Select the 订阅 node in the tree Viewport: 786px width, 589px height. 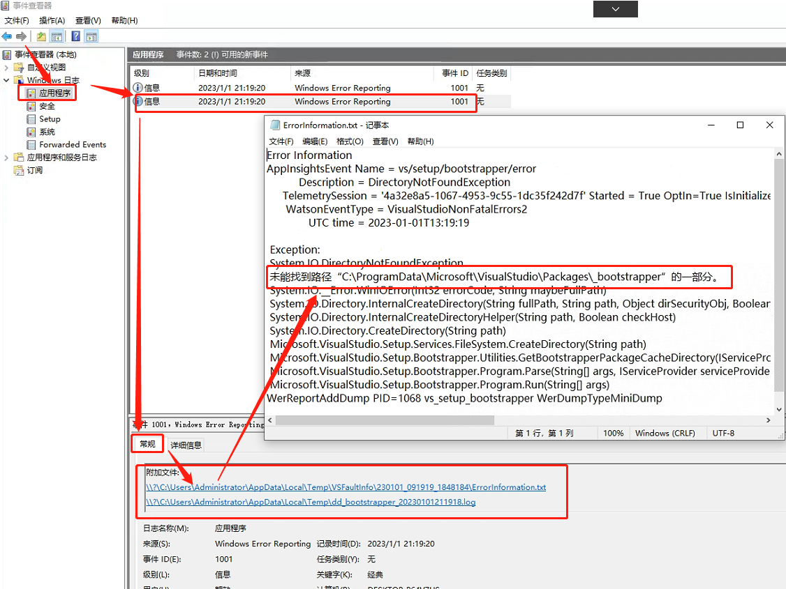(x=35, y=171)
